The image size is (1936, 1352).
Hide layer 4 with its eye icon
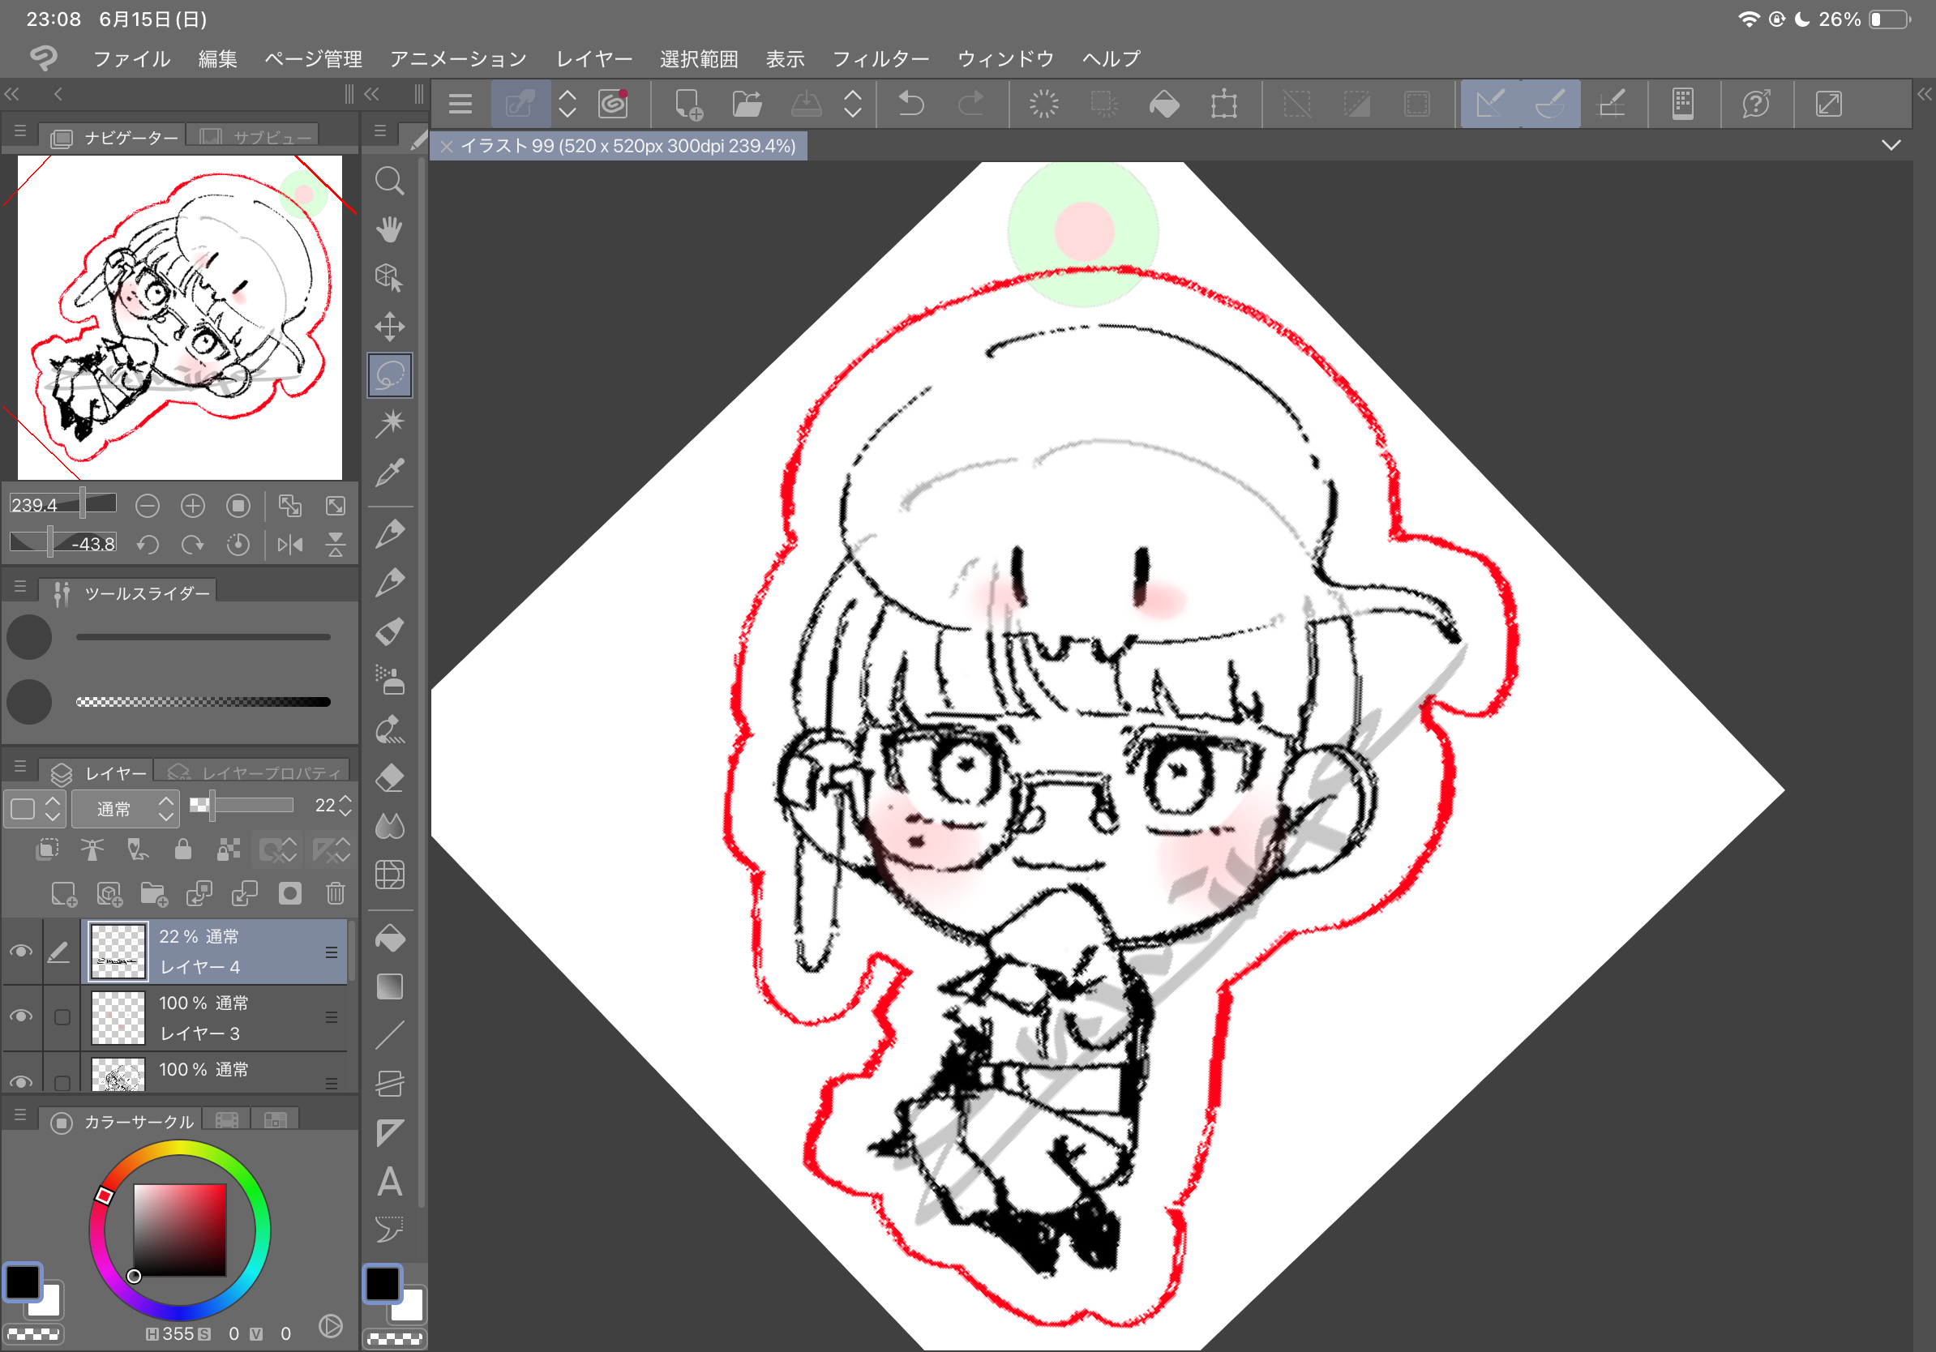(x=21, y=951)
